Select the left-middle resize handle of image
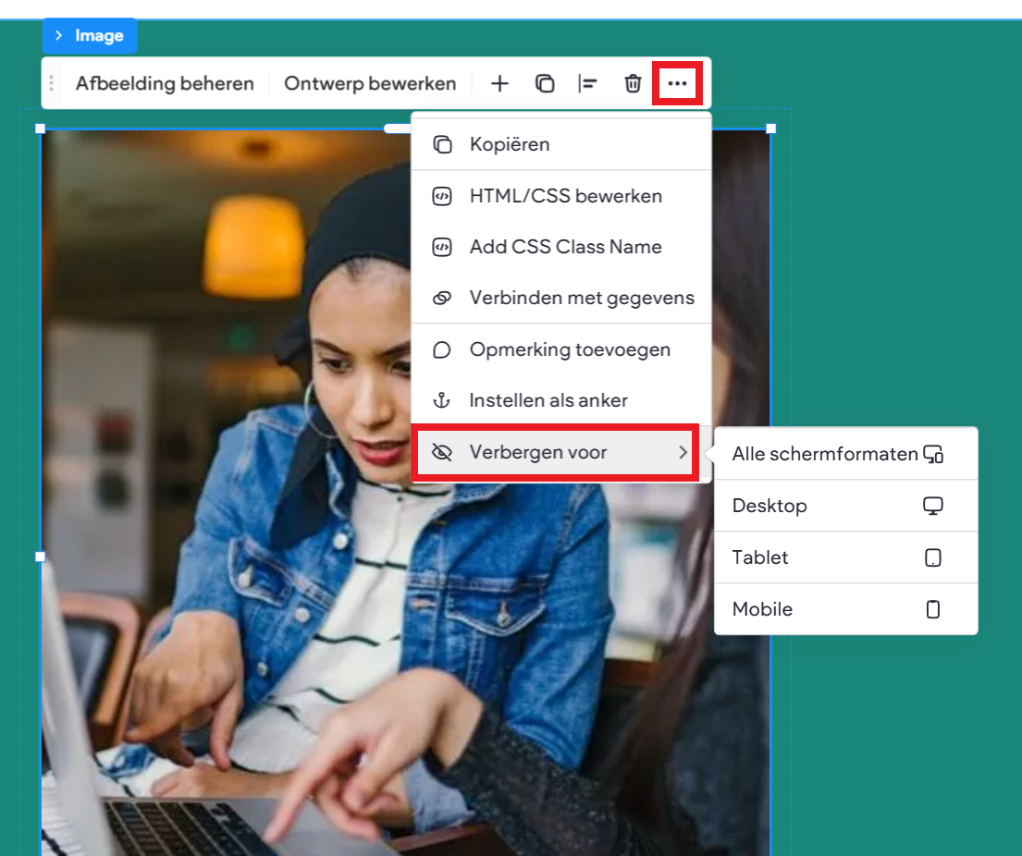Image resolution: width=1022 pixels, height=856 pixels. pyautogui.click(x=41, y=556)
